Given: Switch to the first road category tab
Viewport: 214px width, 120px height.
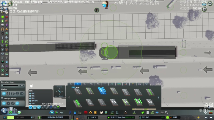Looking at the screenshot, I should click(x=71, y=84).
